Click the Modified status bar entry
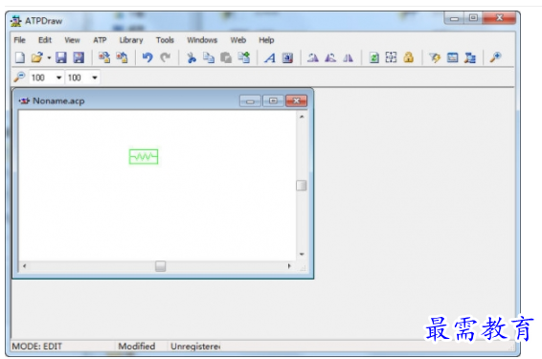Image resolution: width=542 pixels, height=359 pixels. (137, 347)
